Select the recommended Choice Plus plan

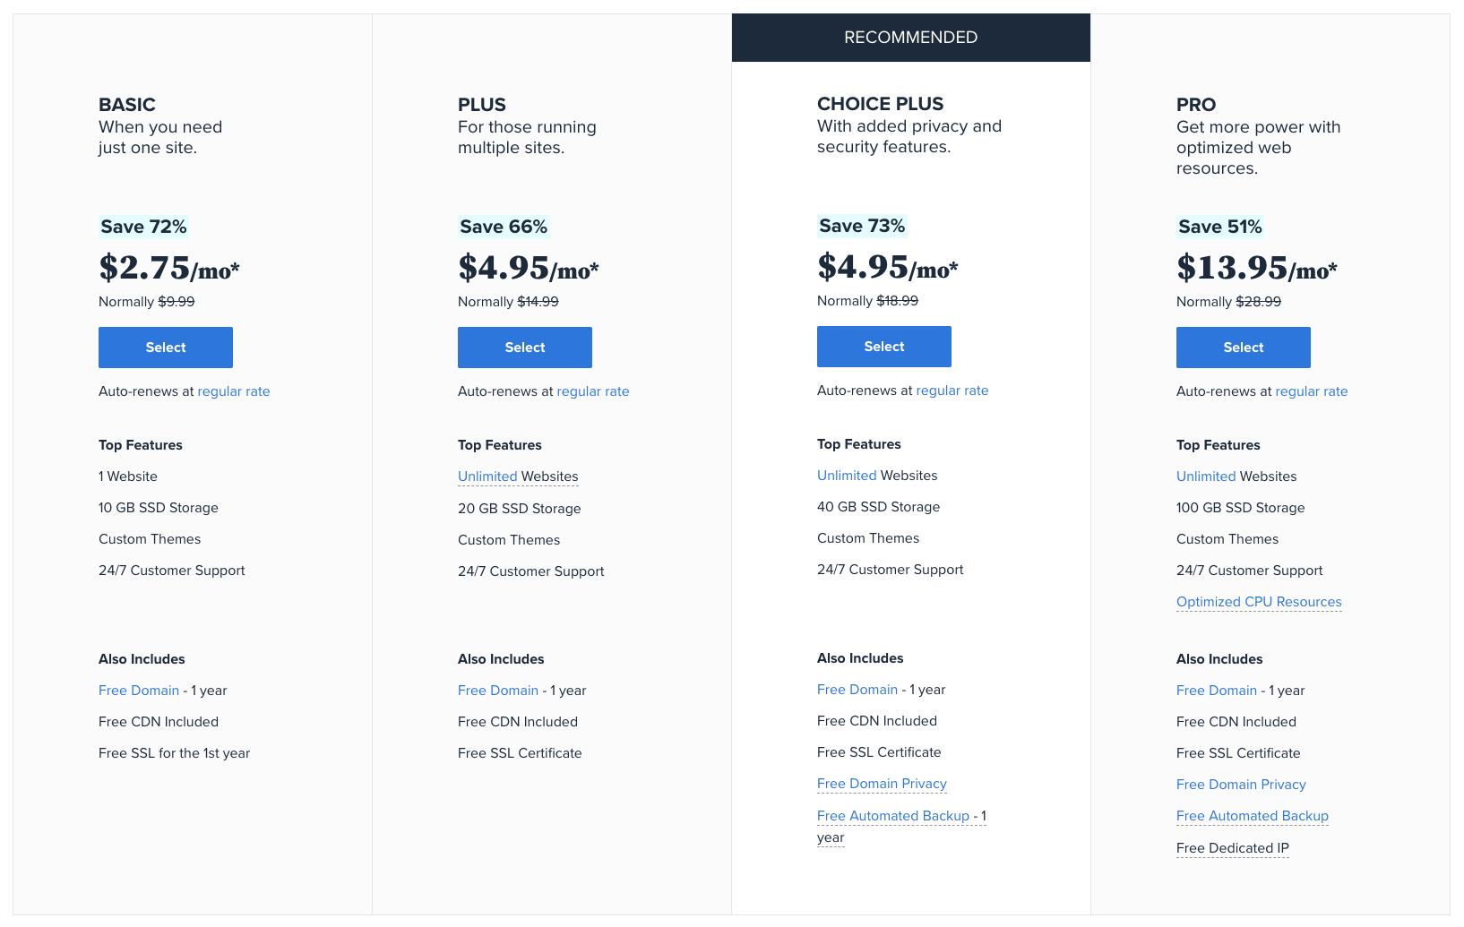pyautogui.click(x=883, y=347)
